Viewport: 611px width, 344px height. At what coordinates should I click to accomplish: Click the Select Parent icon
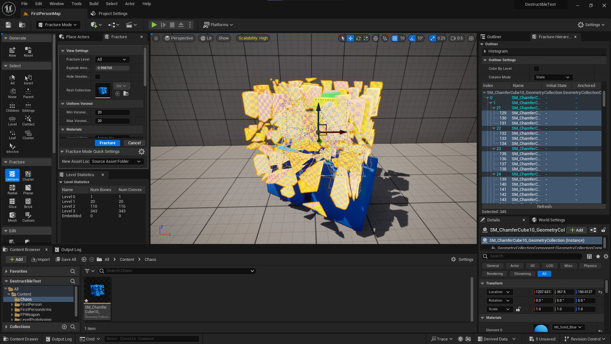click(x=28, y=93)
